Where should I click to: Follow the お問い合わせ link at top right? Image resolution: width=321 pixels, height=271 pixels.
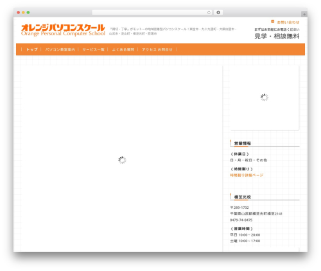coord(288,22)
